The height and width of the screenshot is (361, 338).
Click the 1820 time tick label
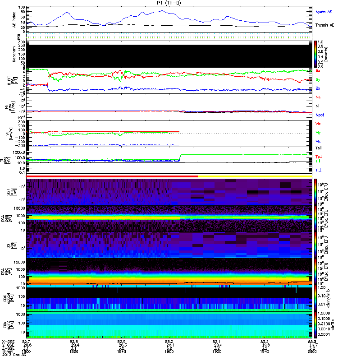pos(73,352)
